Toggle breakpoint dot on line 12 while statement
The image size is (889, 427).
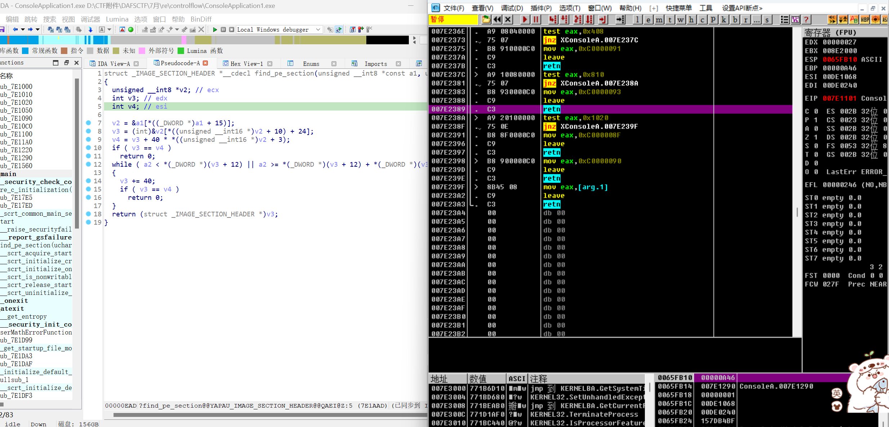(x=88, y=165)
